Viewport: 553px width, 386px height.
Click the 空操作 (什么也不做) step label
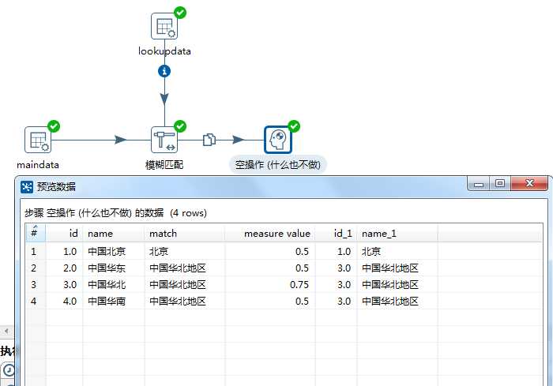278,165
